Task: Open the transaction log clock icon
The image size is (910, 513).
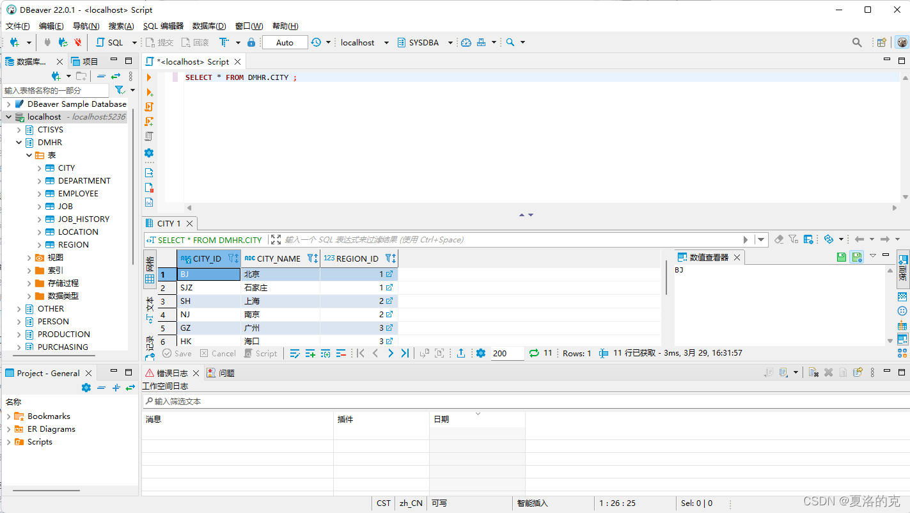Action: point(316,42)
